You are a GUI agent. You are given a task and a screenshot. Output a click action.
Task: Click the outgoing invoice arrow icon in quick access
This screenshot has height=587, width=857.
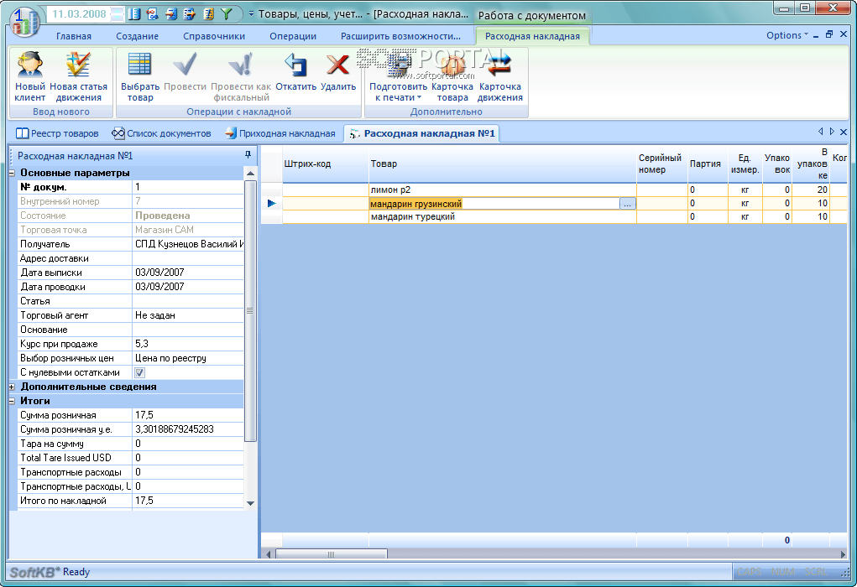(x=189, y=14)
